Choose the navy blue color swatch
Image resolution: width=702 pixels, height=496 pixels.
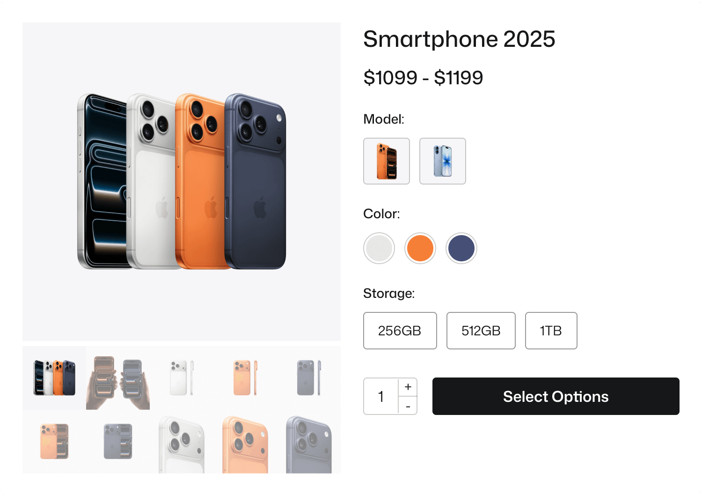point(461,248)
